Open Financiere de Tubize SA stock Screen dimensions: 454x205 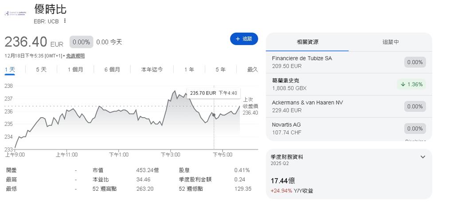(349, 62)
